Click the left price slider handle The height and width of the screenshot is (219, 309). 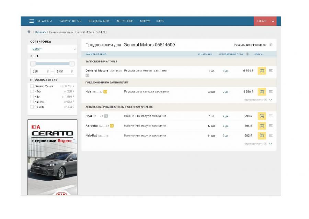pyautogui.click(x=33, y=64)
